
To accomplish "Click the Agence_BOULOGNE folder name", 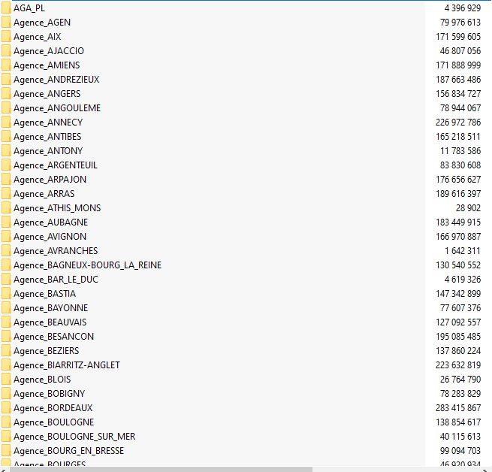I will click(x=53, y=422).
